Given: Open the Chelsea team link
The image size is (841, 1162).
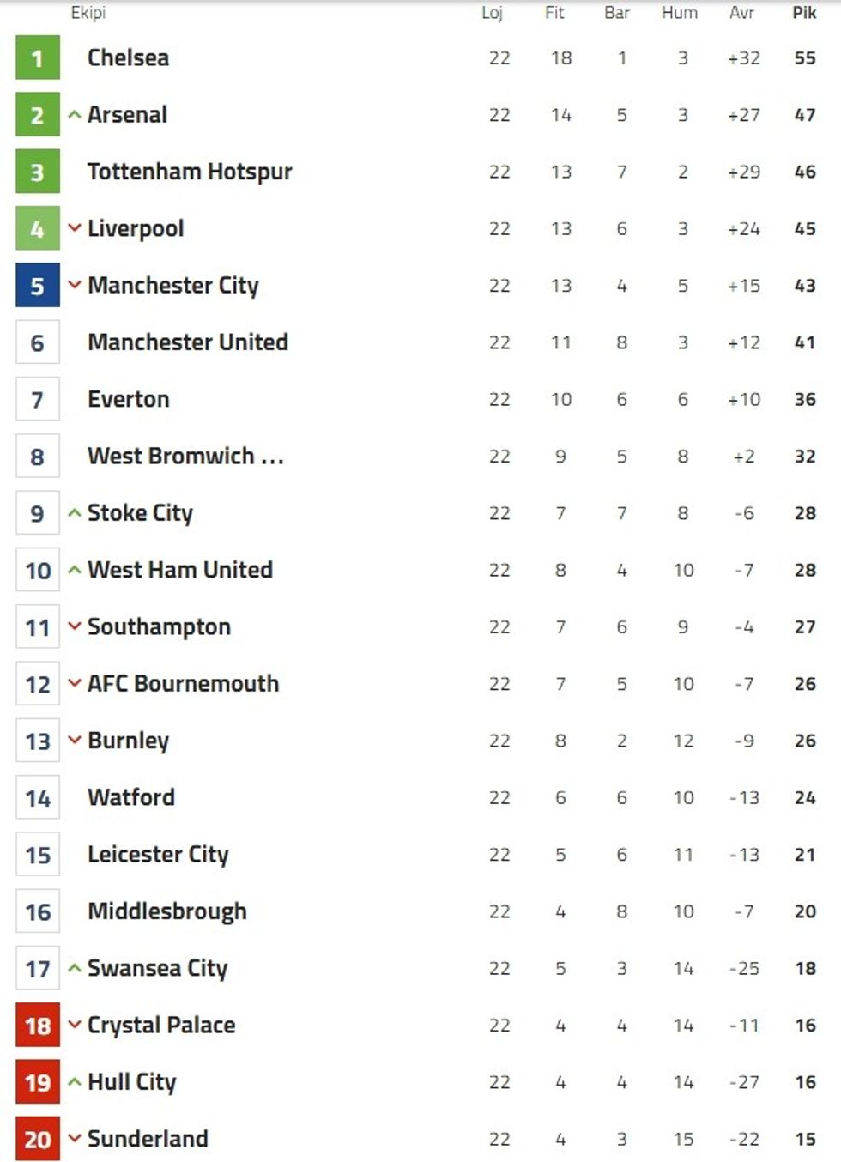Looking at the screenshot, I should pos(128,57).
